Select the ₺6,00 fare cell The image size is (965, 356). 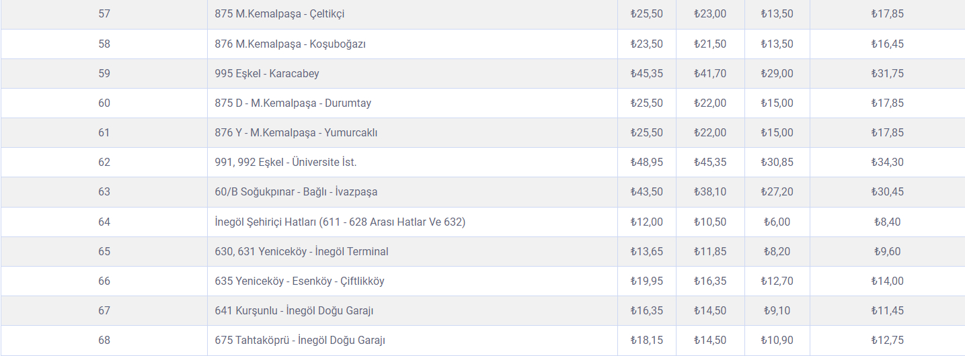pos(777,222)
